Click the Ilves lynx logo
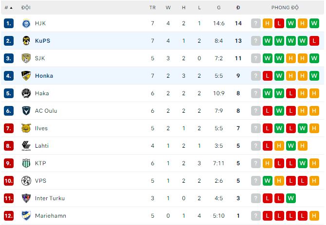 26,128
